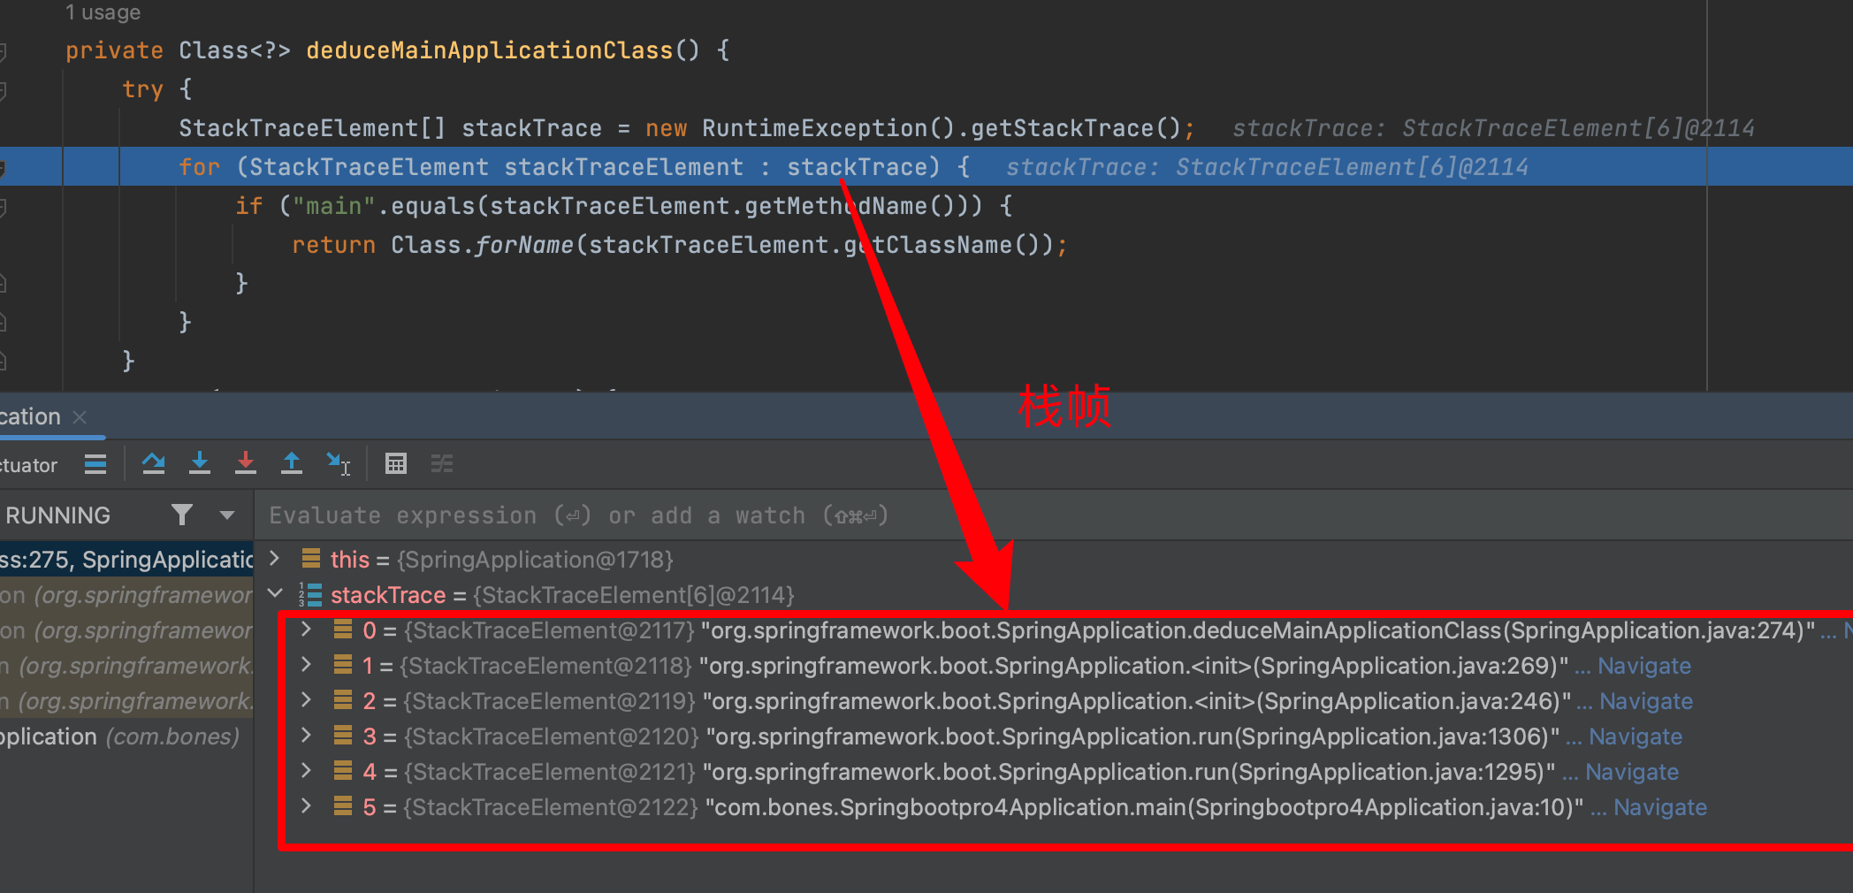The height and width of the screenshot is (893, 1853).
Task: Expand stack trace element 0
Action: pos(306,629)
